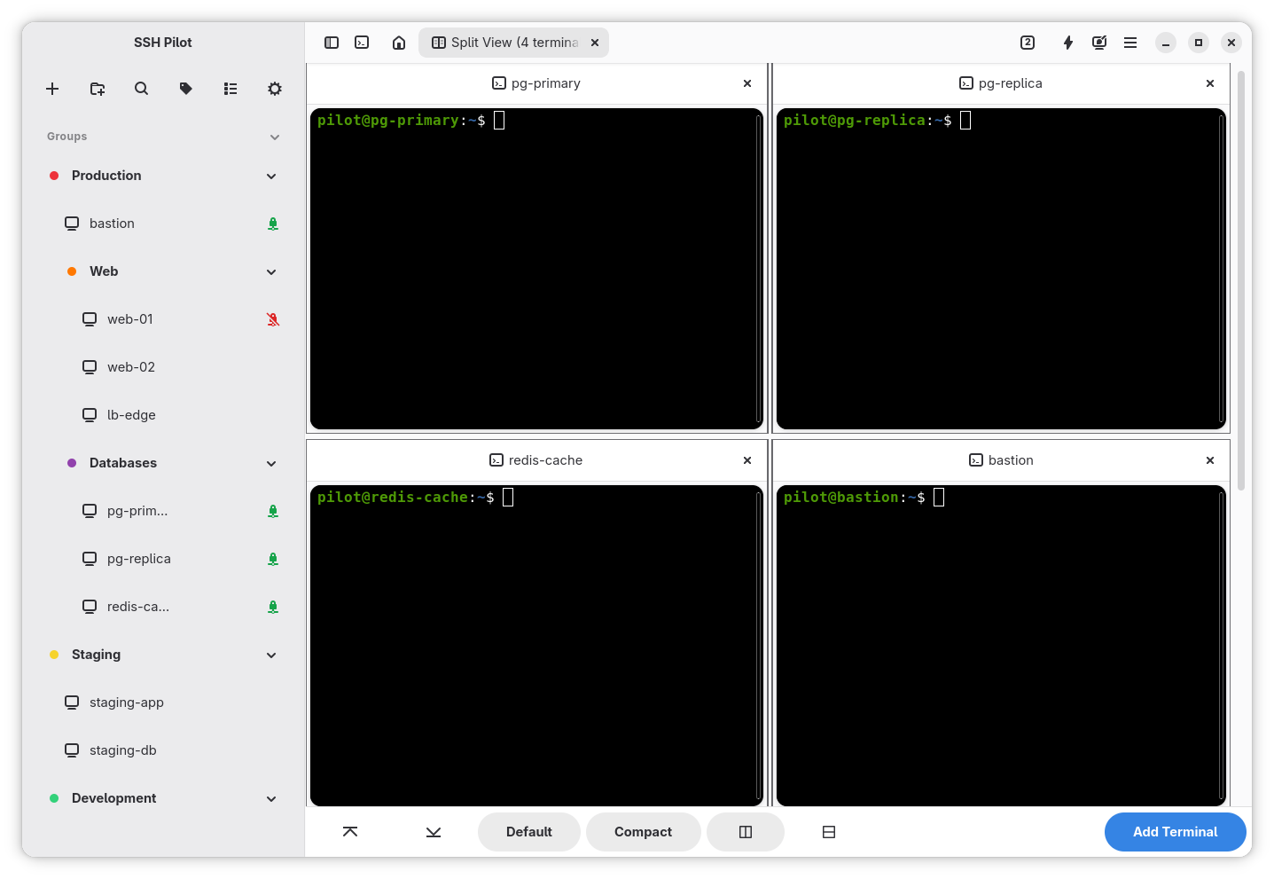Select the staging-db host

(x=162, y=750)
